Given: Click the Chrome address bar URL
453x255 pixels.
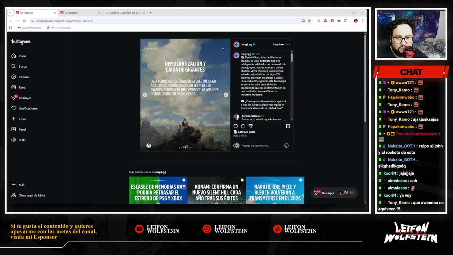Looking at the screenshot, I should [64, 21].
